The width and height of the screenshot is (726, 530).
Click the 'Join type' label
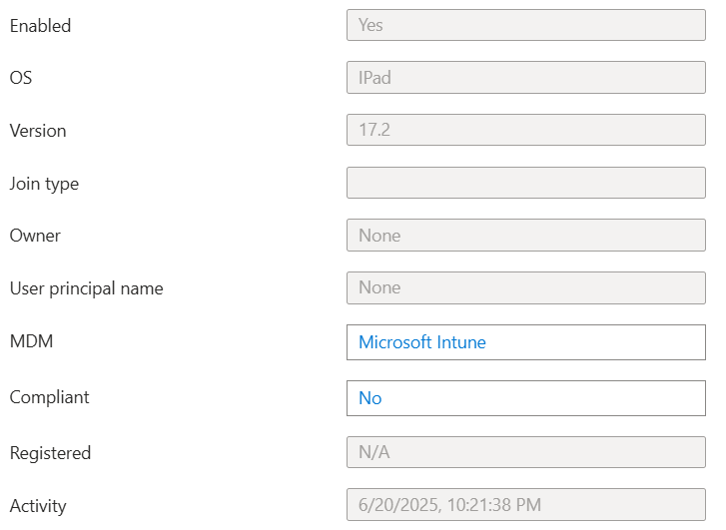[x=44, y=184]
